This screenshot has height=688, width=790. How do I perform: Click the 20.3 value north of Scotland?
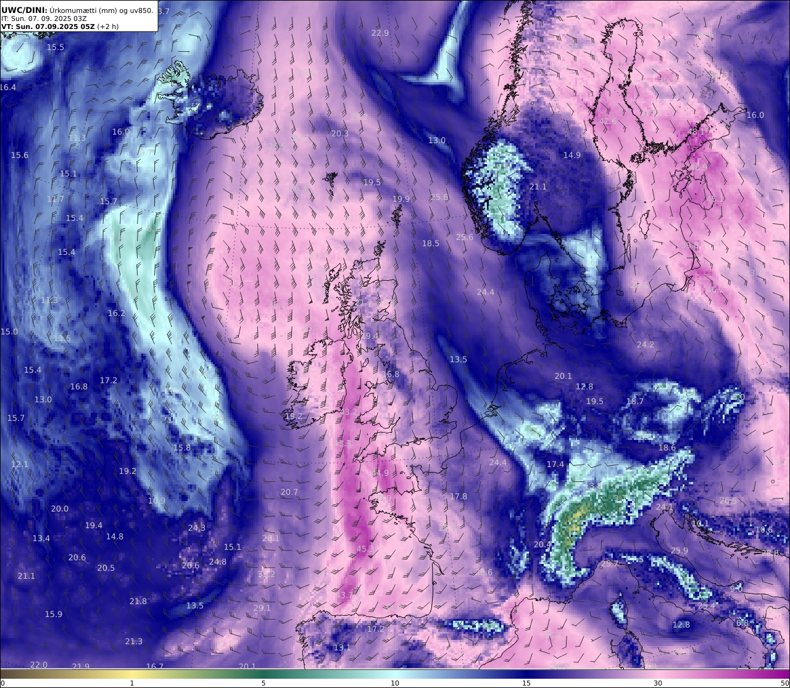[x=339, y=133]
